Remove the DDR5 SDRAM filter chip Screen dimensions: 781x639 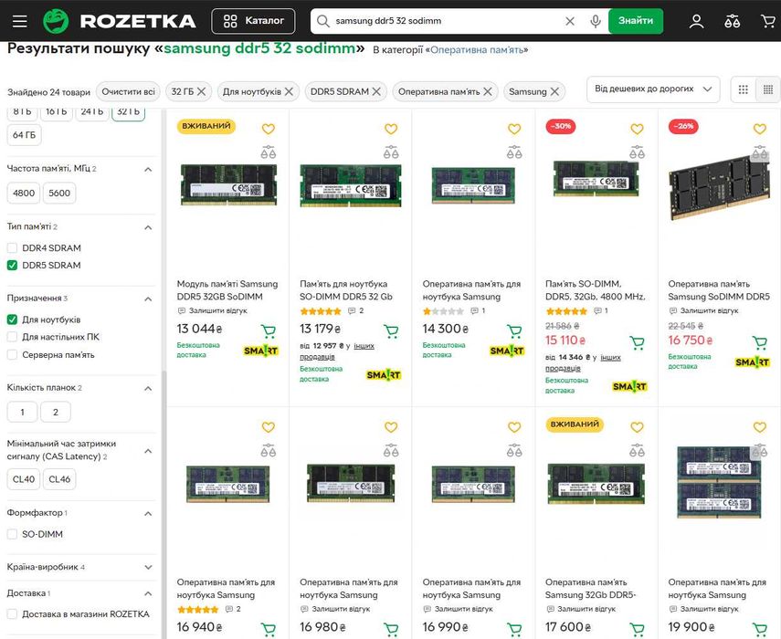tap(376, 91)
